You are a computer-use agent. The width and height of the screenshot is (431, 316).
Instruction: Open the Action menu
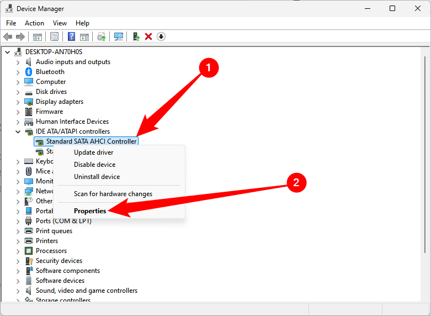click(x=34, y=23)
